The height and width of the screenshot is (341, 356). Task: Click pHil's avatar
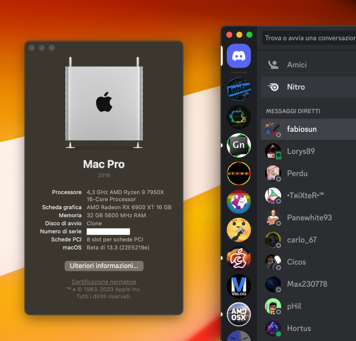[x=273, y=306]
